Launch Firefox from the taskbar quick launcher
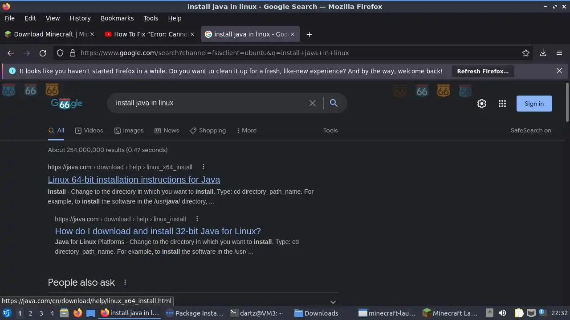570x320 pixels. pos(77,313)
